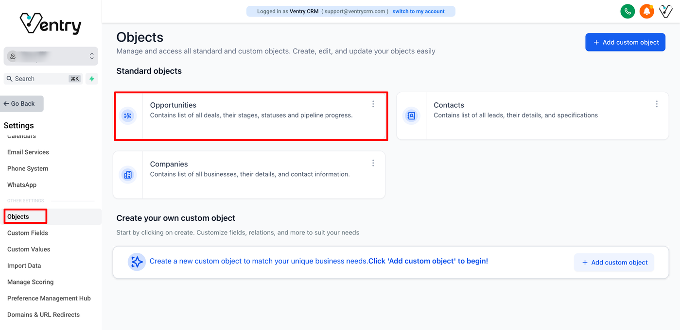Click the Ventry profile logo icon
Viewport: 680px width, 330px height.
tap(665, 11)
